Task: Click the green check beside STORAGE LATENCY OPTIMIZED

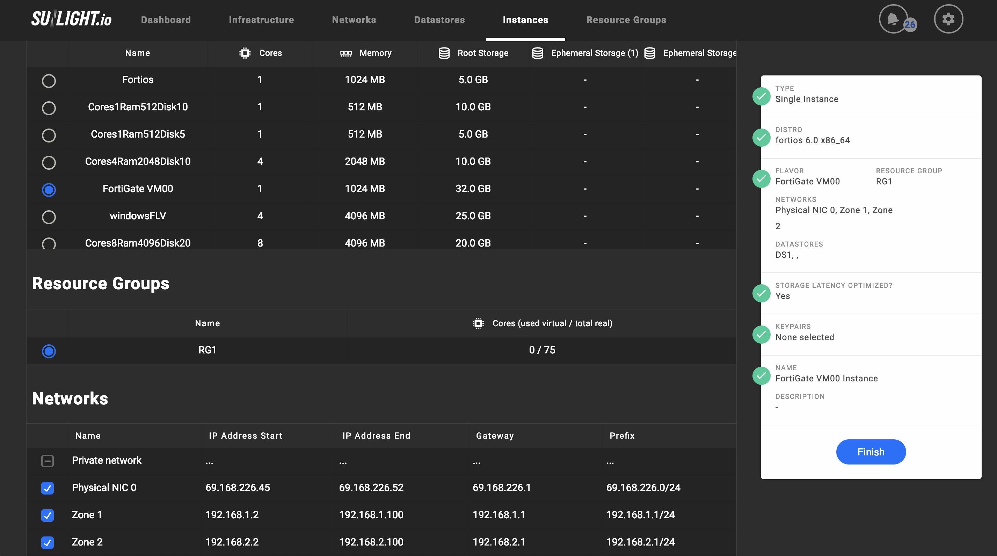Action: [x=761, y=293]
